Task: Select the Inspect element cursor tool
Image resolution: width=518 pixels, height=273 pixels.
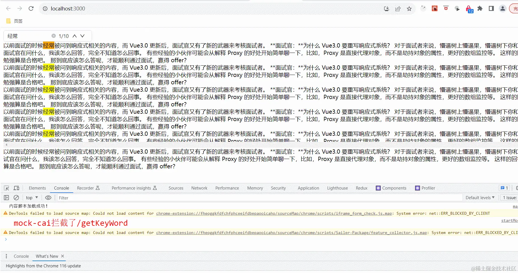Action: click(6, 188)
